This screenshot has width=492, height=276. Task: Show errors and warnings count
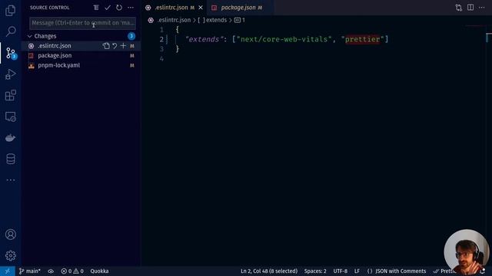coord(72,271)
